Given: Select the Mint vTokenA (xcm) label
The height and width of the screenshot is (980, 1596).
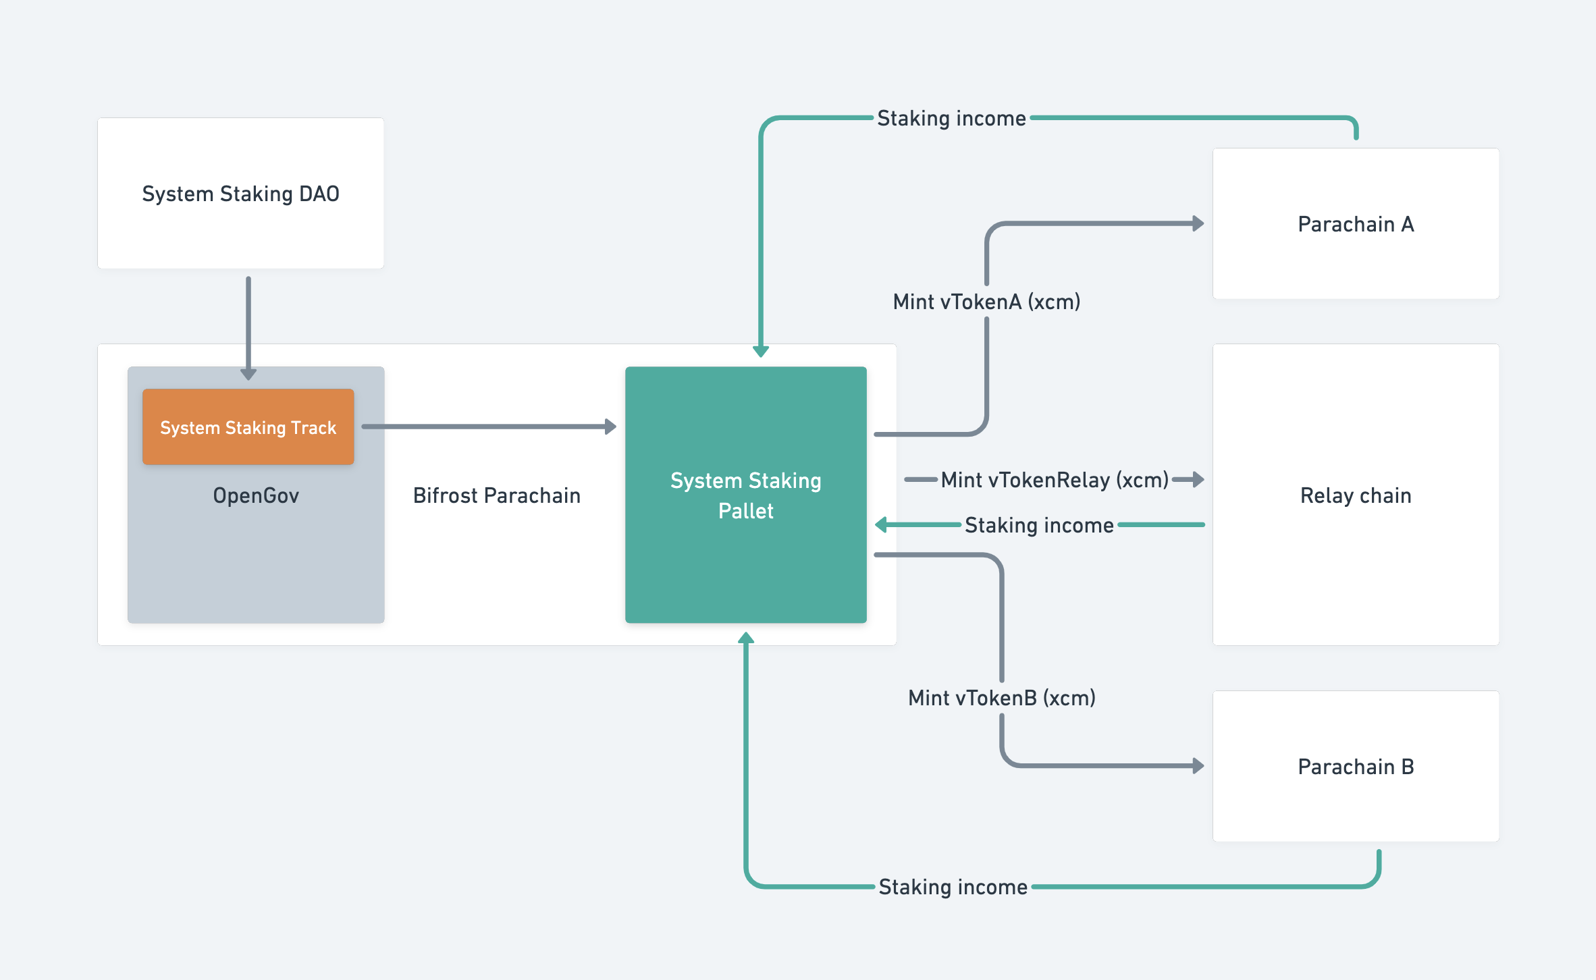Looking at the screenshot, I should (x=987, y=302).
